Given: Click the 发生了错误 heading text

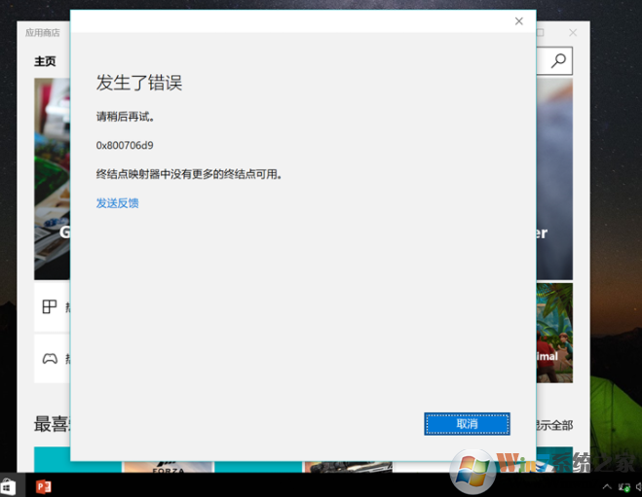Looking at the screenshot, I should tap(138, 83).
